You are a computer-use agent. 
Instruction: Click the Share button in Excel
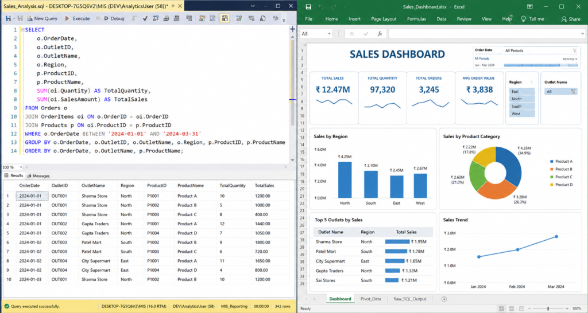(571, 19)
